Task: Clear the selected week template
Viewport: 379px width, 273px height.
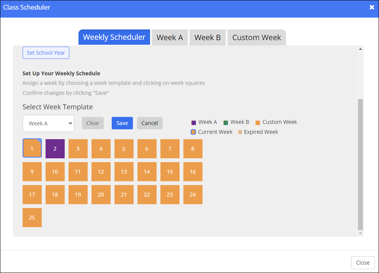Action: [93, 123]
